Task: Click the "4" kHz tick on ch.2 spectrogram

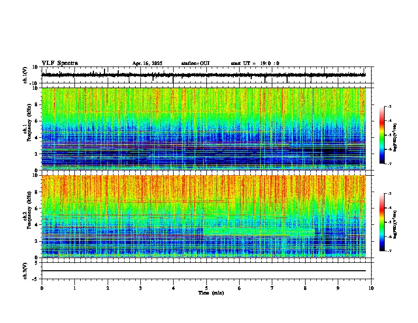Action: [x=36, y=225]
